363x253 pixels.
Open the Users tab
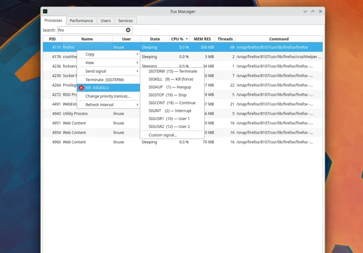point(106,21)
